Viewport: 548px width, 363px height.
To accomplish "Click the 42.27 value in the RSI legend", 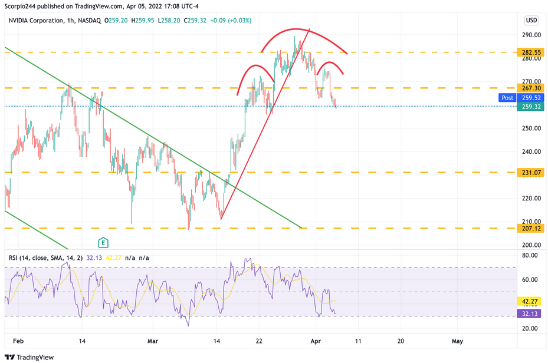I will tap(113, 258).
